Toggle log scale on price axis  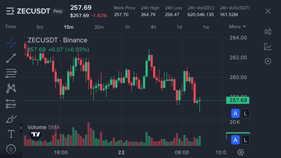click(245, 113)
